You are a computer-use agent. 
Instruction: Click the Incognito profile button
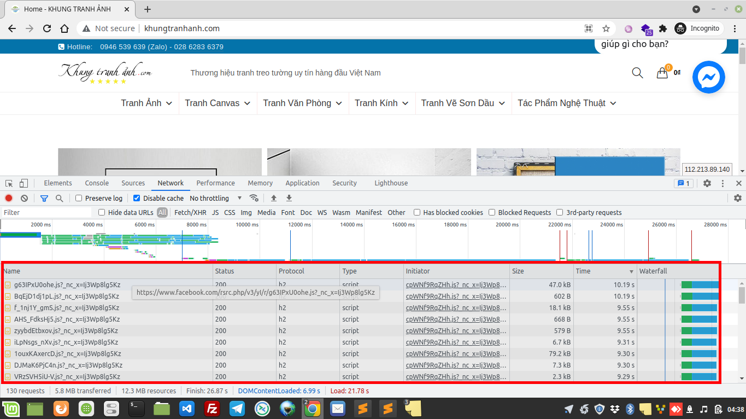point(698,28)
